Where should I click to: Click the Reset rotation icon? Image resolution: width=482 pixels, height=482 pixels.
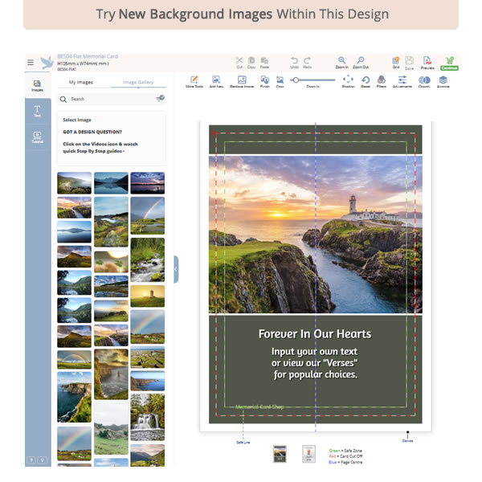pyautogui.click(x=366, y=81)
